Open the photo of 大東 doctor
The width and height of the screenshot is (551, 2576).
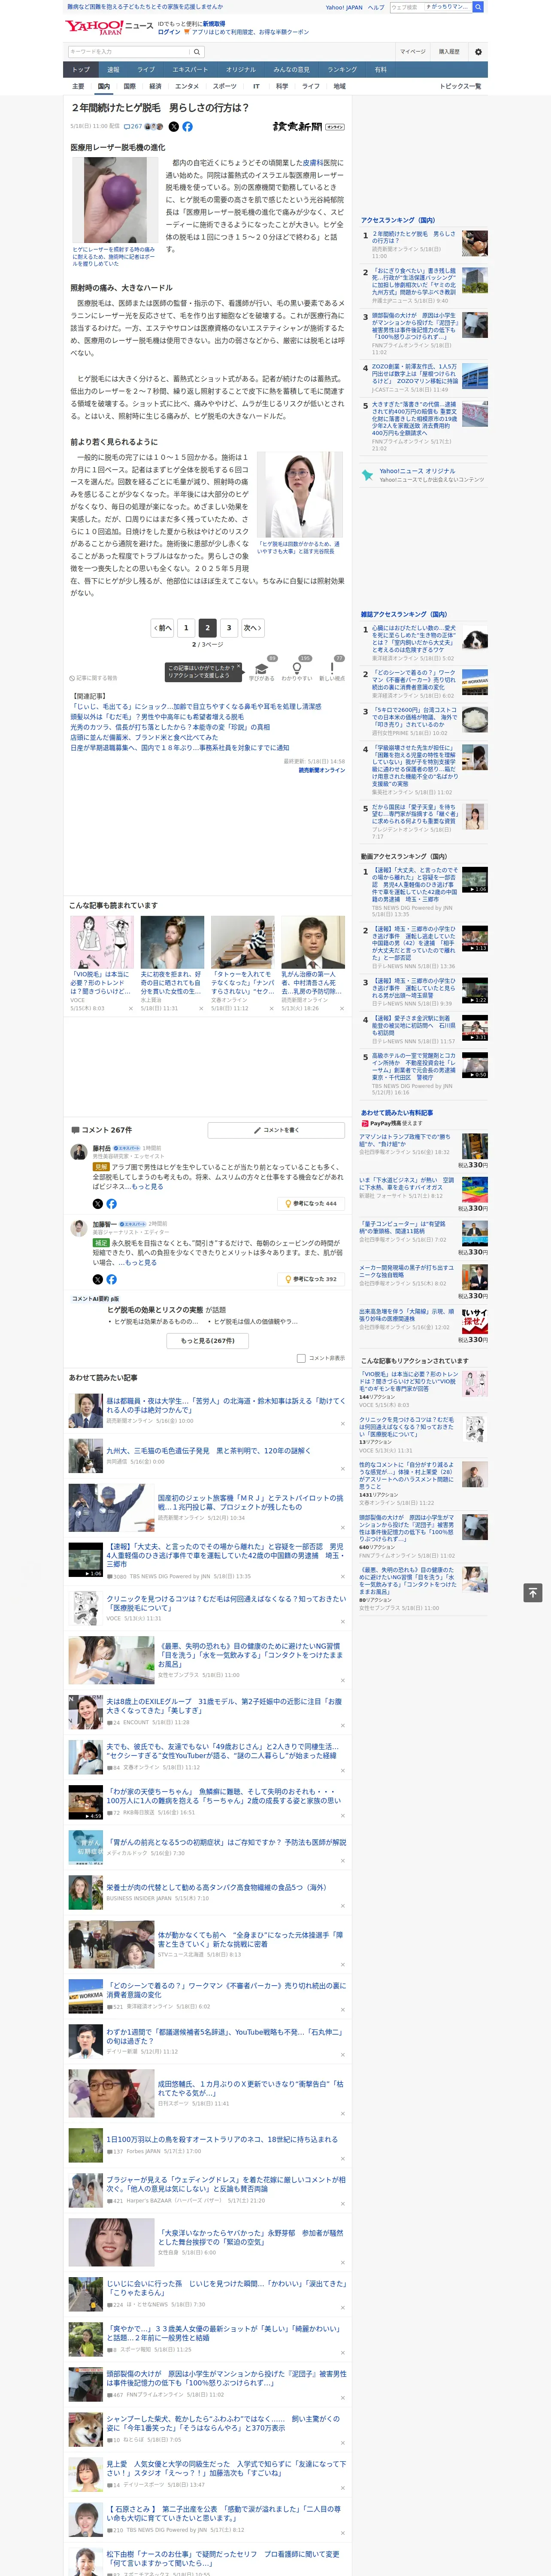300,495
